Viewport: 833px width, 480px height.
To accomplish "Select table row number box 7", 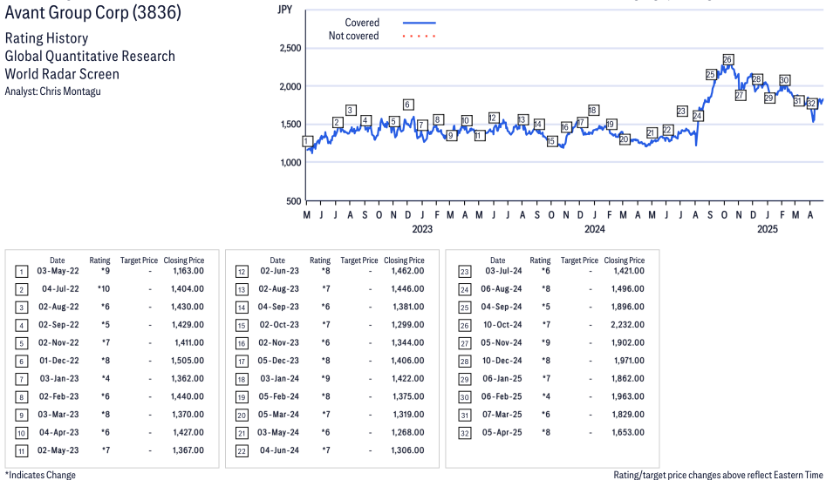I will (x=21, y=380).
